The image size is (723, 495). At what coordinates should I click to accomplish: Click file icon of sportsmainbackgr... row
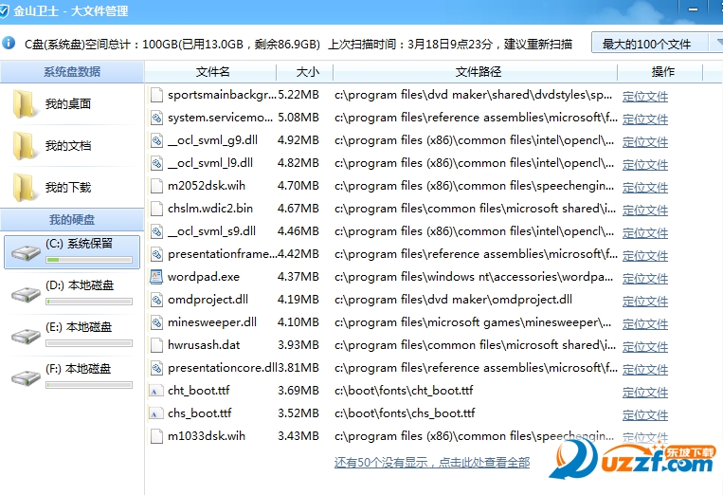(x=156, y=95)
